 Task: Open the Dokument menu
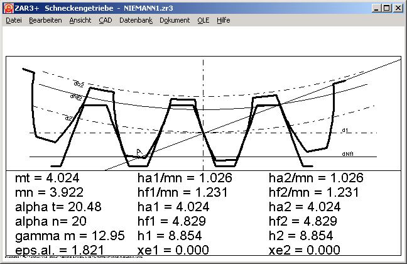coord(175,20)
